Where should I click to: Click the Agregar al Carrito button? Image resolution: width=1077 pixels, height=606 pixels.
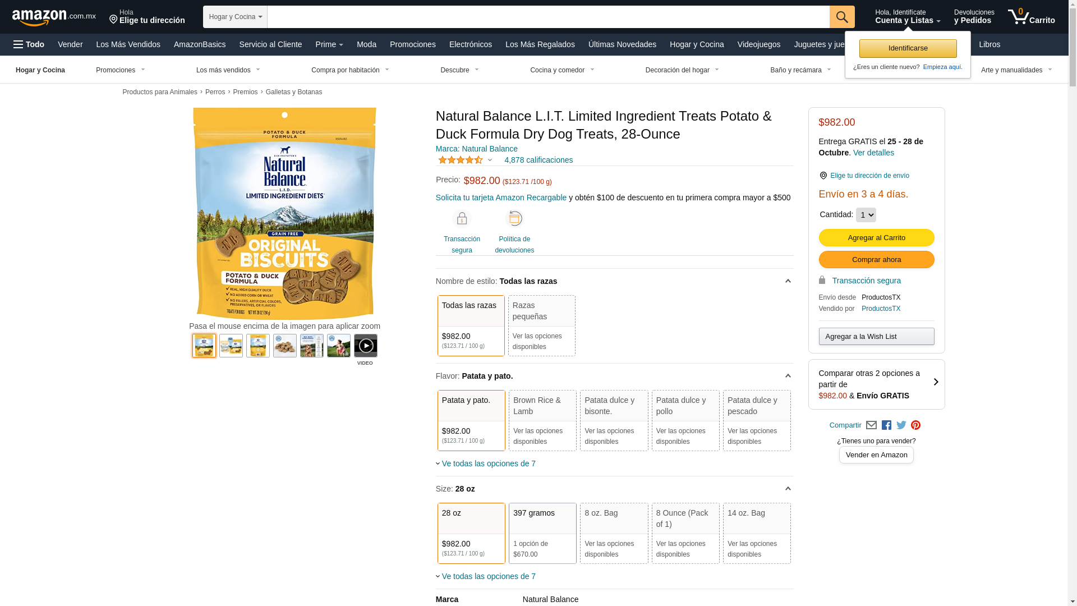(x=876, y=238)
